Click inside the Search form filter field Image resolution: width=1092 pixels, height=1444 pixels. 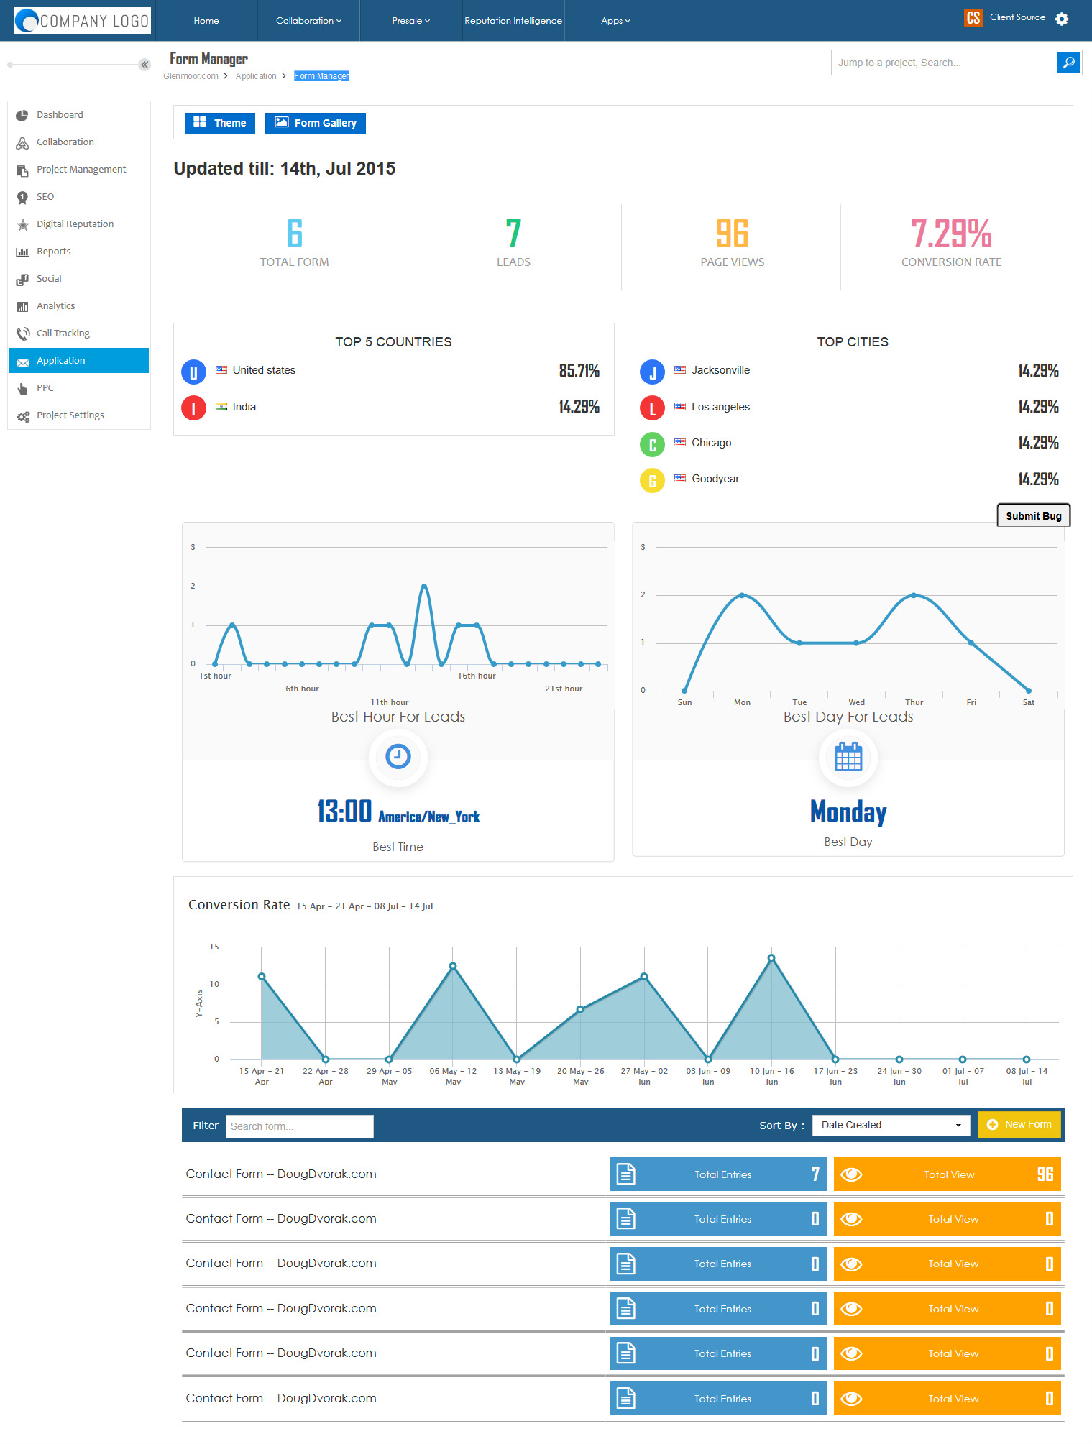click(300, 1126)
